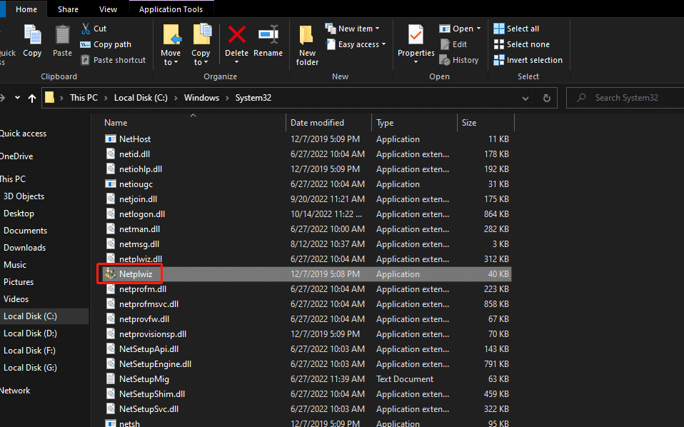The image size is (684, 427).
Task: Click the Select all icon
Action: pyautogui.click(x=499, y=29)
